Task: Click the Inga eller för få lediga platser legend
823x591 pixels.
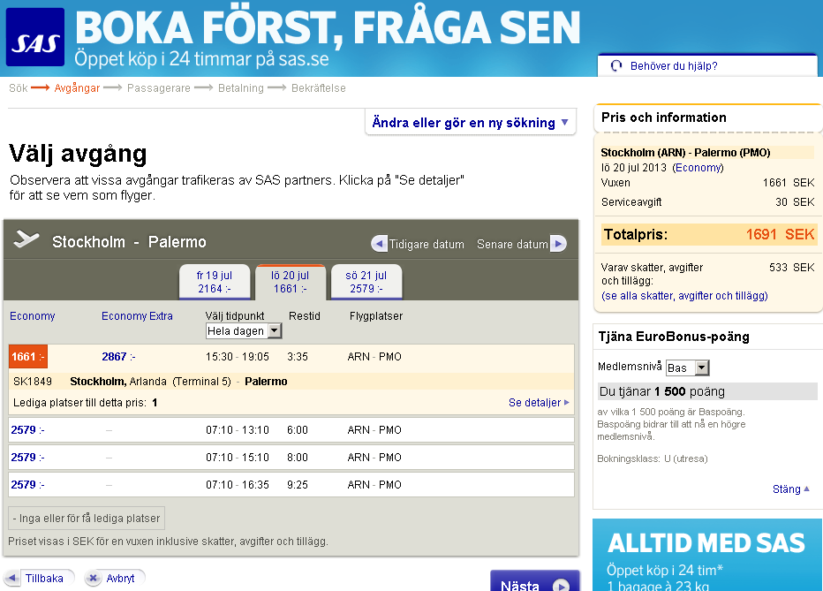Action: (x=87, y=518)
